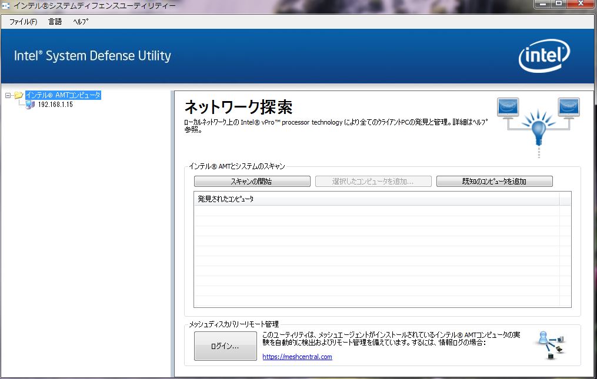Viewport: 597px width, 379px height.
Task: Click the network discovery lightbulb graphic
Action: (x=538, y=127)
